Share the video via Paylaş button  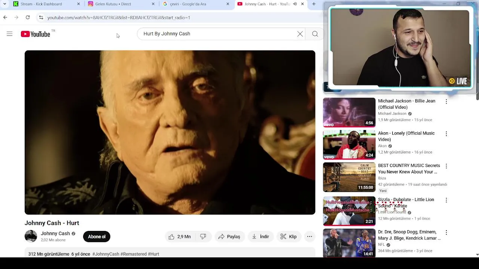click(229, 237)
